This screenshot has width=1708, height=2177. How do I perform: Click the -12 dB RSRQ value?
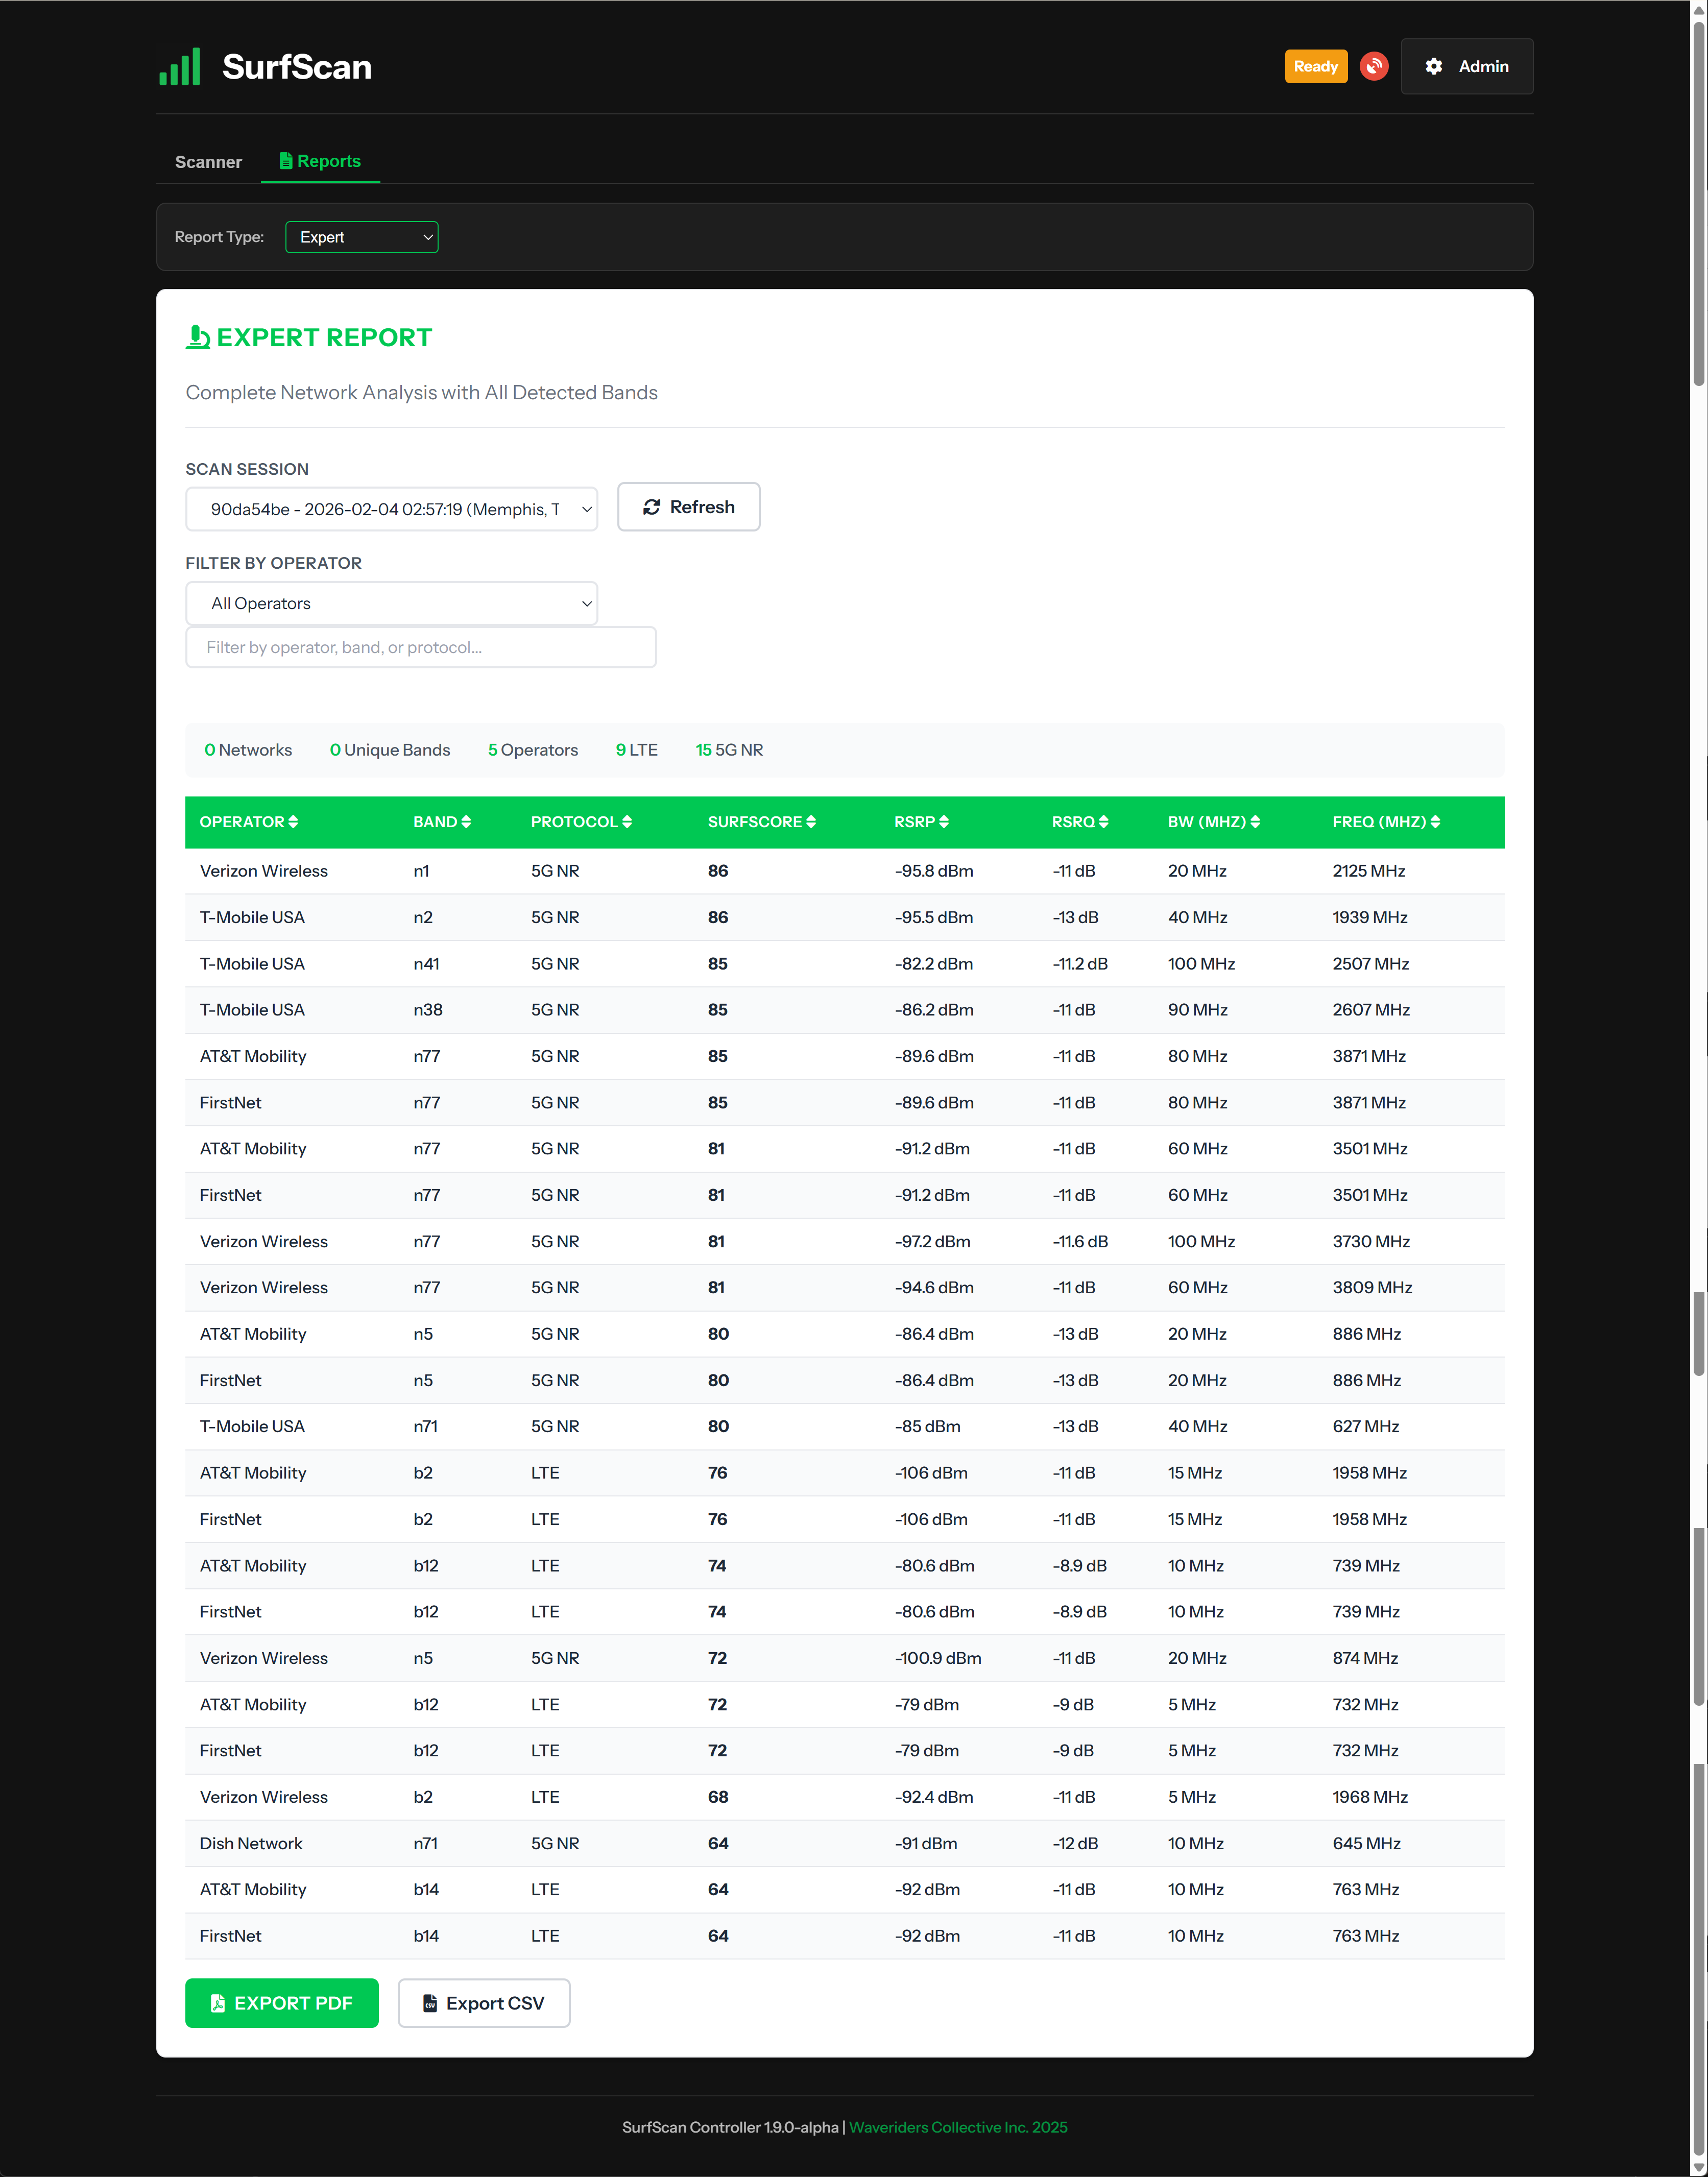[x=1075, y=1843]
